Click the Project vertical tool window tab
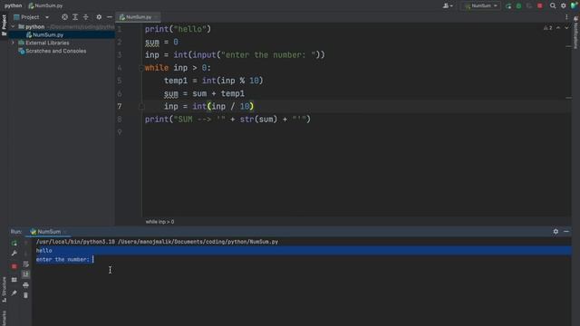The width and height of the screenshot is (580, 326). (x=4, y=25)
